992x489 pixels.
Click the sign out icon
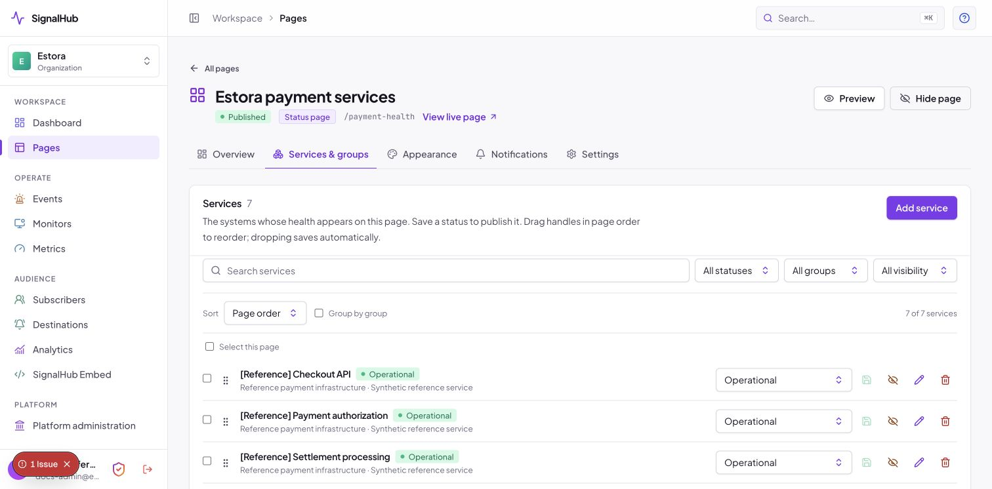click(148, 469)
